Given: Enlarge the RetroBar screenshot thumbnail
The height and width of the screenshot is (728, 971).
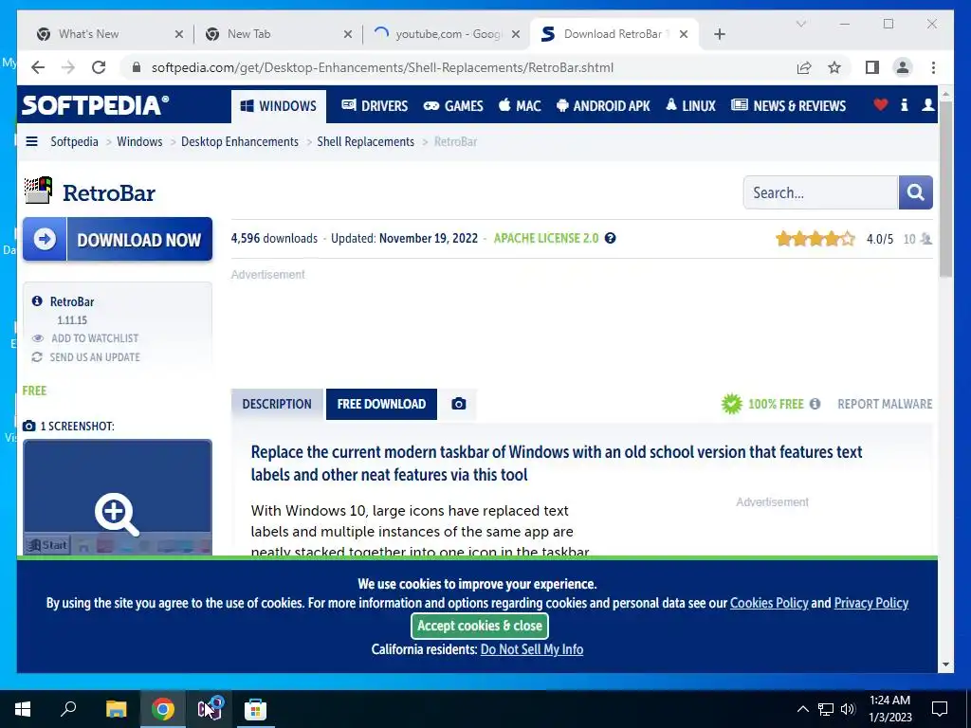Looking at the screenshot, I should click(118, 498).
